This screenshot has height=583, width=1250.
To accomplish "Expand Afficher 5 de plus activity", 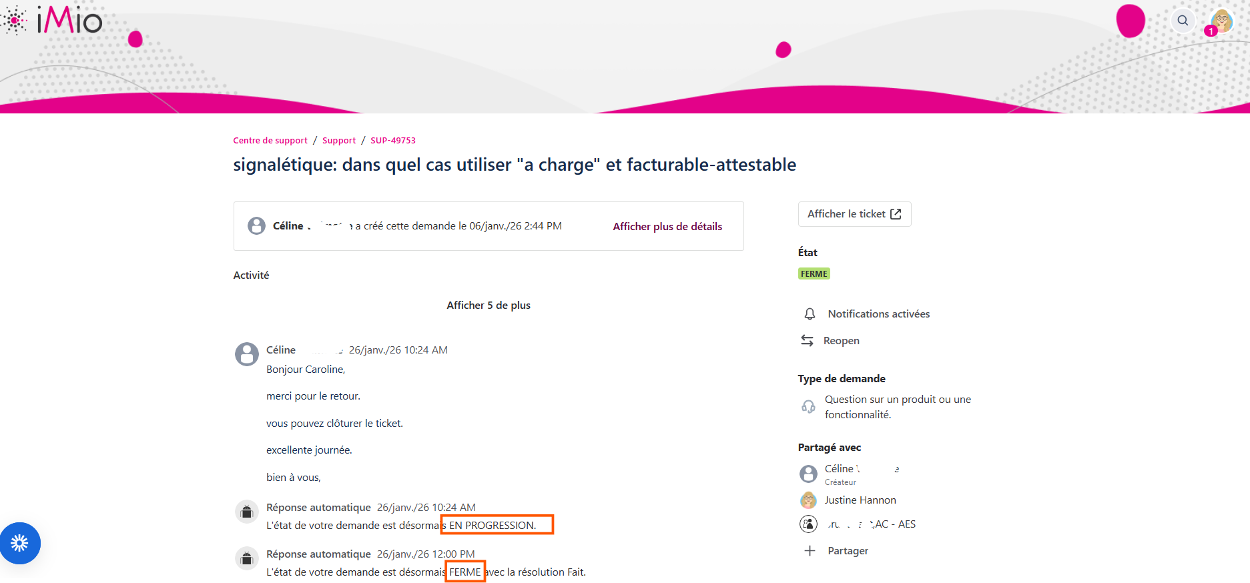I will [489, 306].
